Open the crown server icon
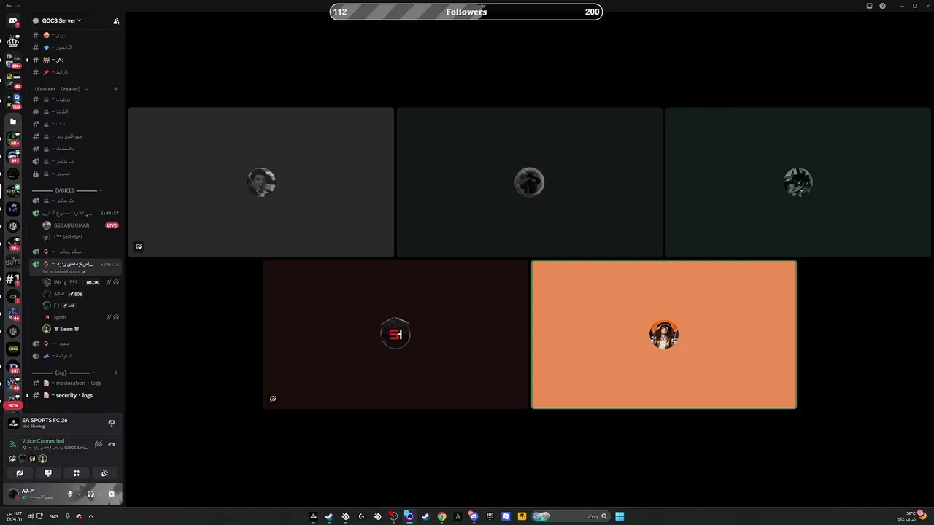 coord(13,42)
